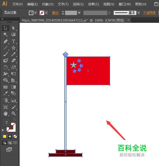The width and height of the screenshot is (159, 166).
Task: Open brush definition dropdown next to 基本
Action: pos(139,13)
